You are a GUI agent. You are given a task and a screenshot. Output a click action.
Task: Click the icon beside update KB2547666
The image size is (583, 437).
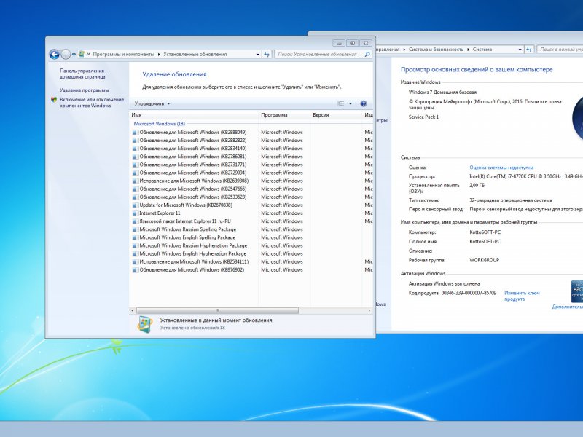(x=136, y=189)
